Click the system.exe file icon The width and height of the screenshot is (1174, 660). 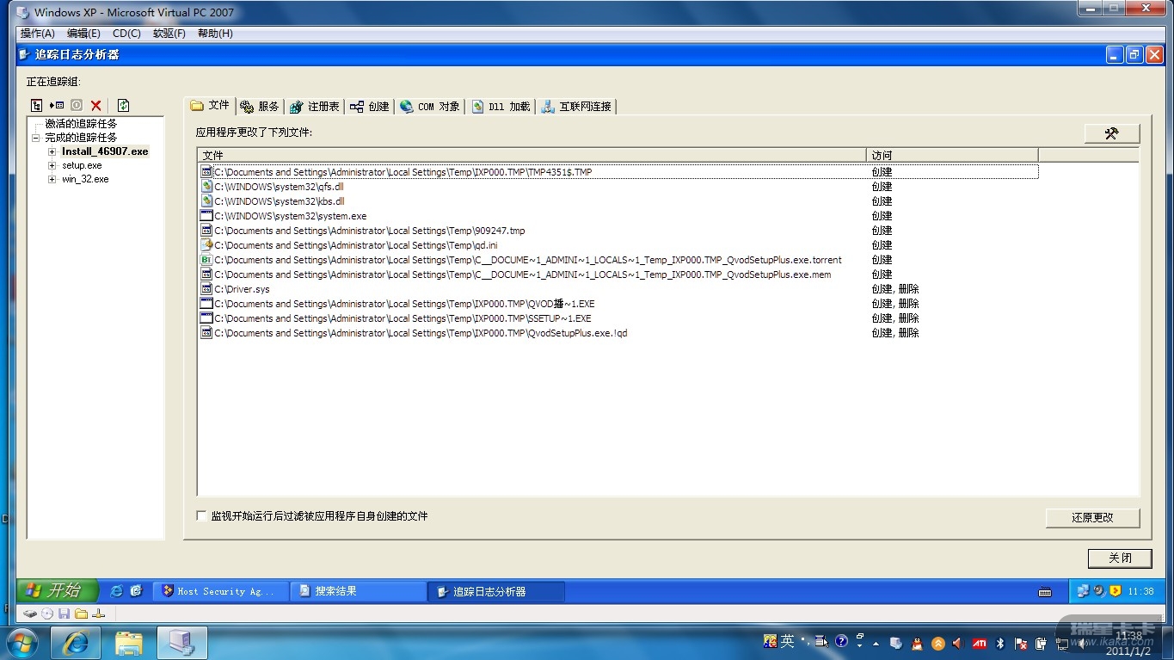point(206,216)
